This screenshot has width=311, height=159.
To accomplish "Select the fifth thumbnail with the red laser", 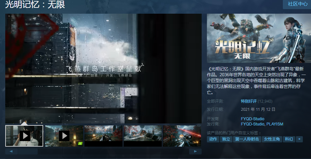I will tap(182, 136).
